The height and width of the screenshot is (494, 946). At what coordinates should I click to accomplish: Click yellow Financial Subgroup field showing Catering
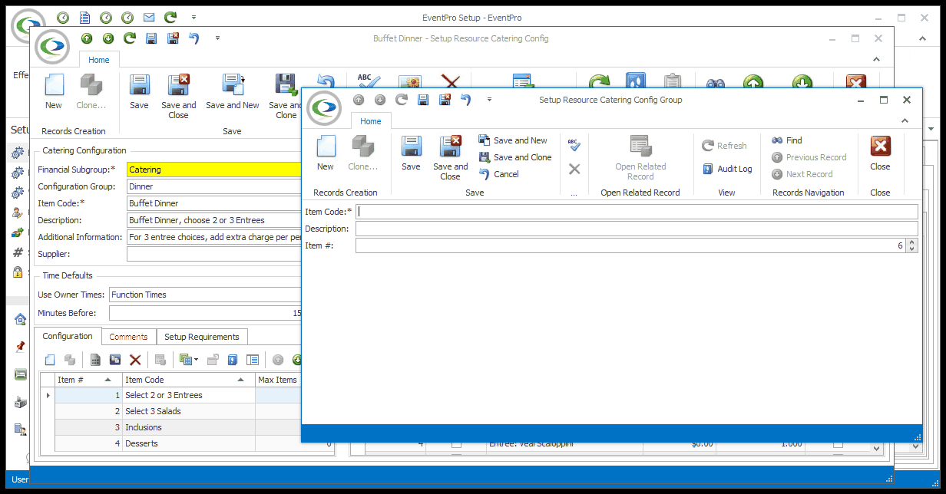point(213,170)
